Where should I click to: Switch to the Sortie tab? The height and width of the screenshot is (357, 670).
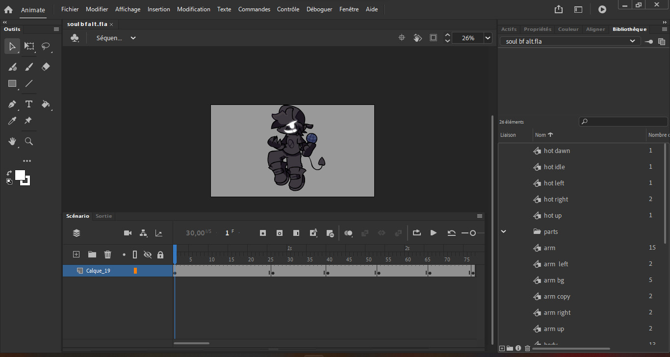103,216
